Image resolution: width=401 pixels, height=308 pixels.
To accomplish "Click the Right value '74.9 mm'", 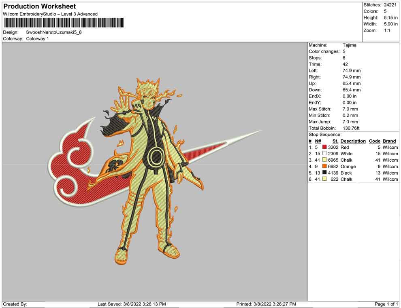I will coord(352,77).
